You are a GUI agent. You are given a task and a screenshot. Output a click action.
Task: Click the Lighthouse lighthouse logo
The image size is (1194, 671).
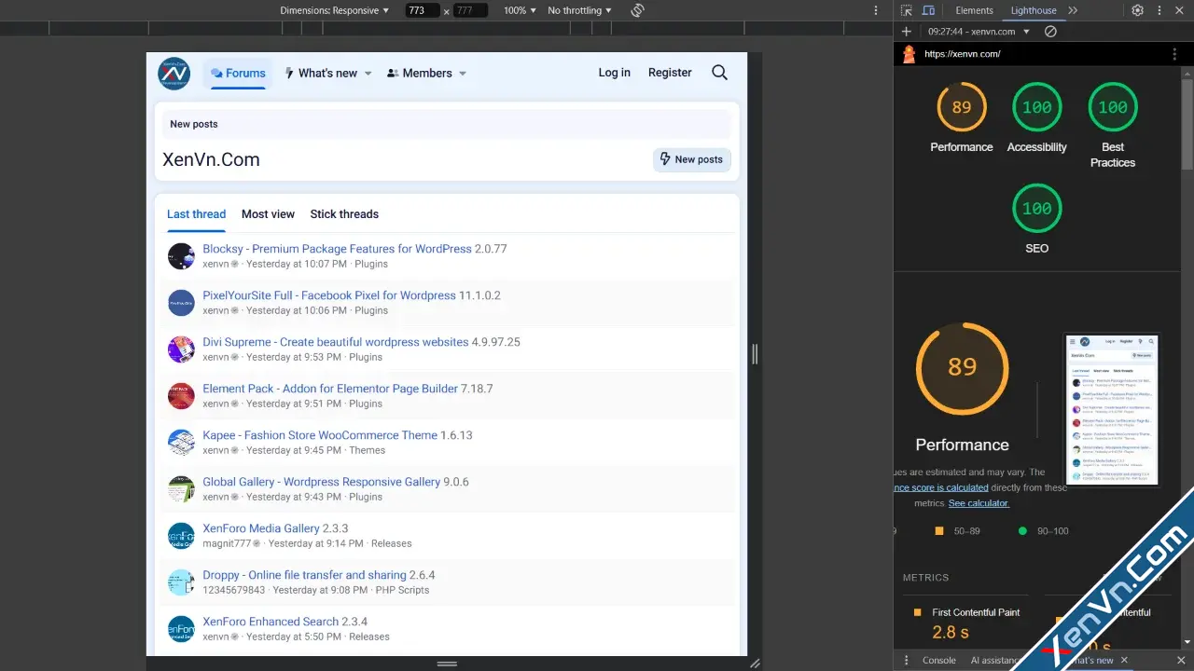click(909, 54)
